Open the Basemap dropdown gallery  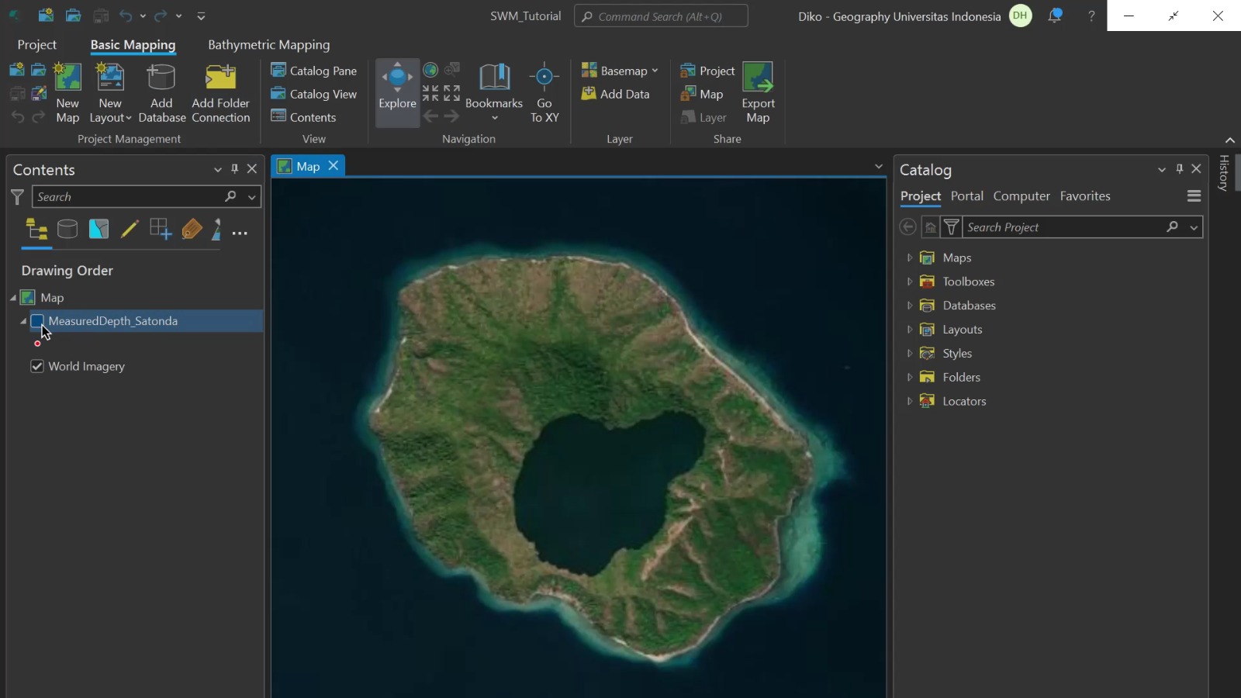pos(620,71)
